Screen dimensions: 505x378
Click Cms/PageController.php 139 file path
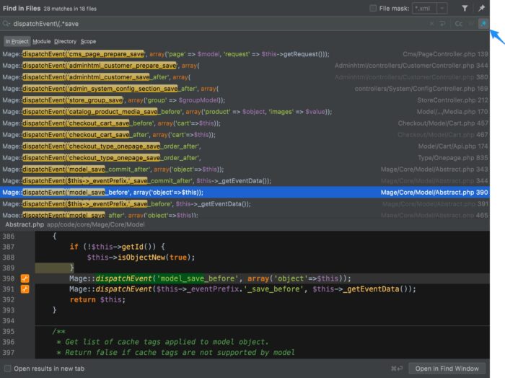[x=445, y=54]
